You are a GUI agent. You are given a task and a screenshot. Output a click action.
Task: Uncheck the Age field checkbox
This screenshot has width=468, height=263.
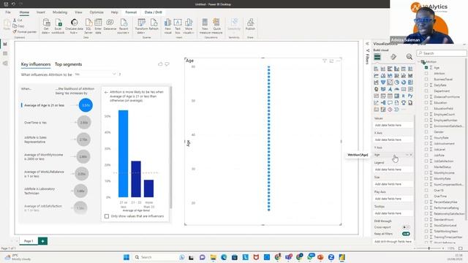click(426, 68)
